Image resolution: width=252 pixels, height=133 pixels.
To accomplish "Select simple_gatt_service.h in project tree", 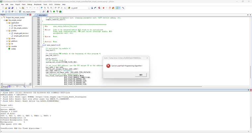I will [x=21, y=36].
